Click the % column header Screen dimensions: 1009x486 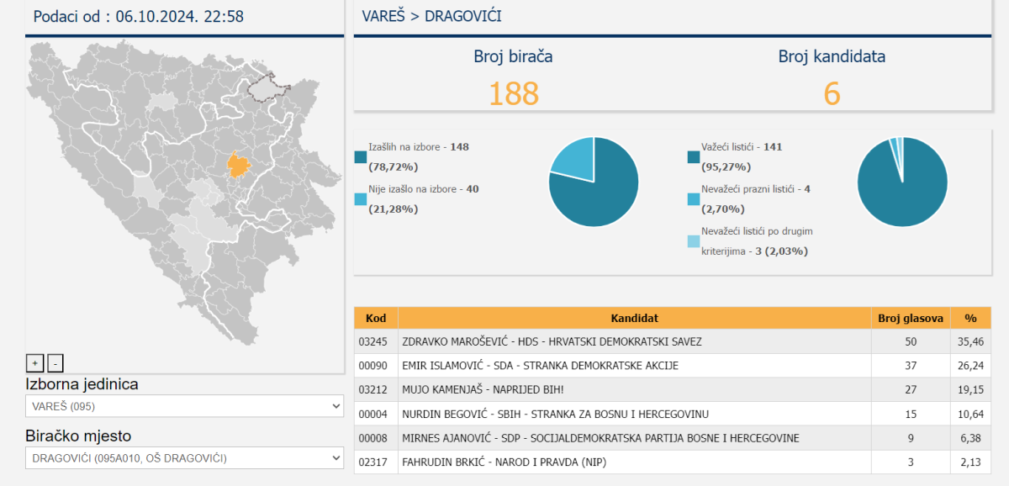[971, 318]
